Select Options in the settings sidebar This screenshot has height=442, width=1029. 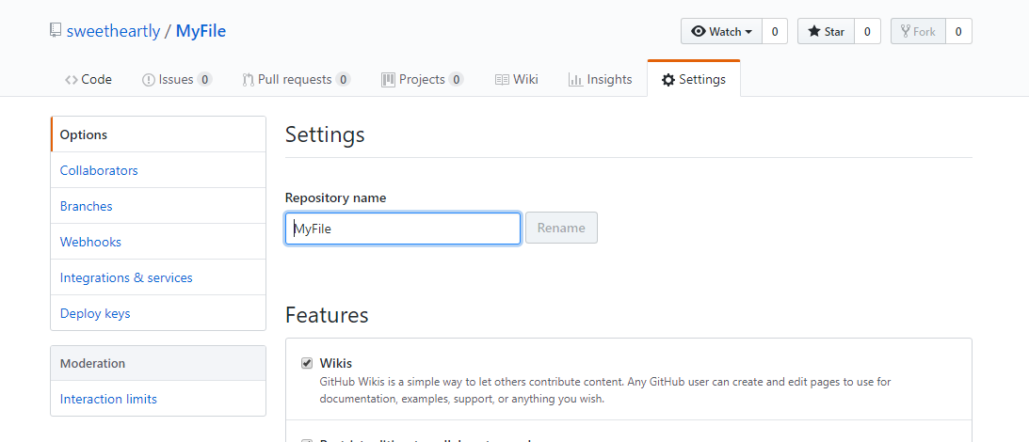coord(158,134)
